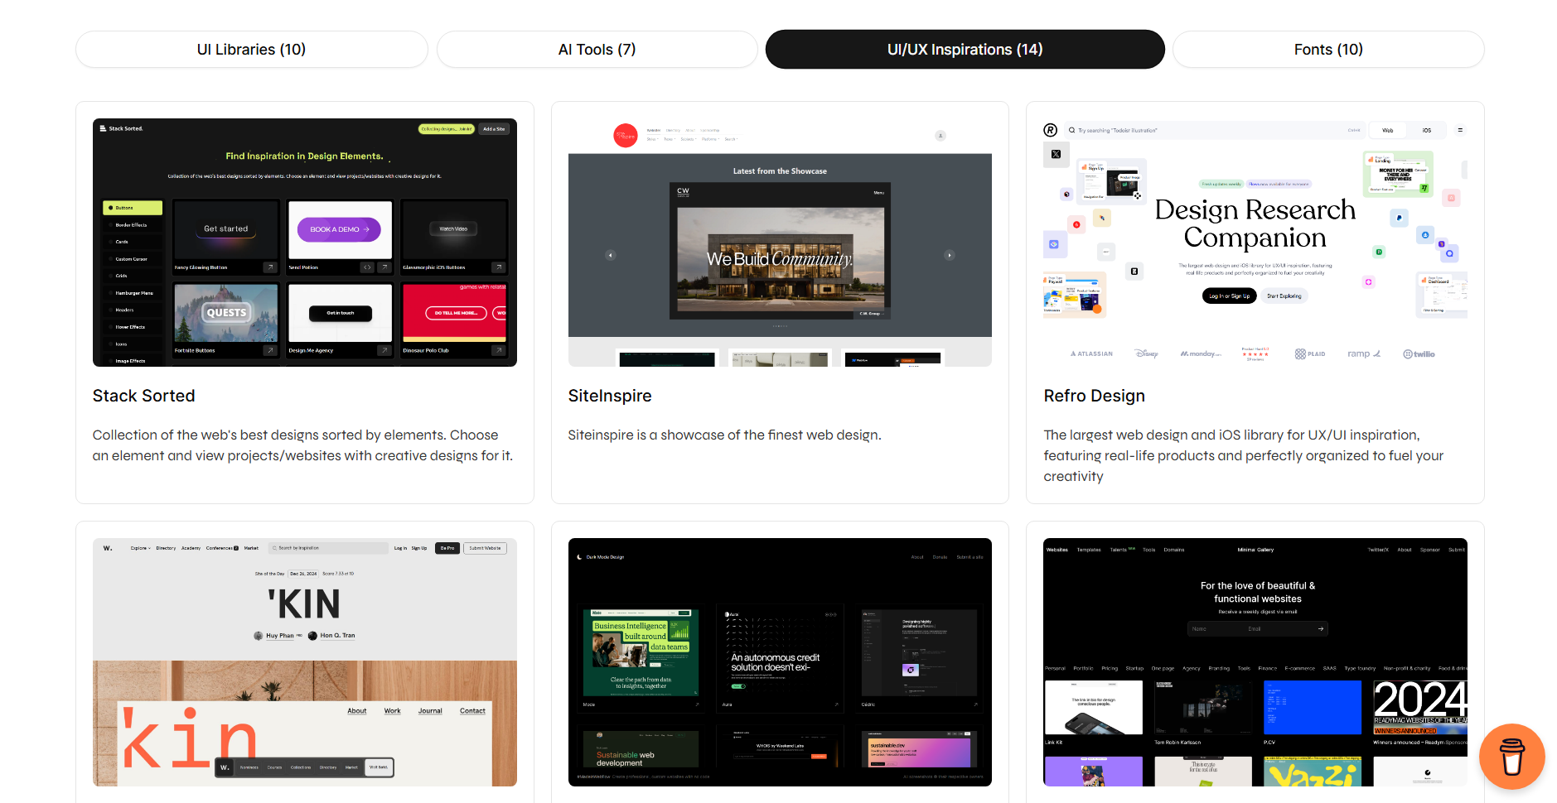Click the search icon in Refro Design's search bar

pos(1071,130)
